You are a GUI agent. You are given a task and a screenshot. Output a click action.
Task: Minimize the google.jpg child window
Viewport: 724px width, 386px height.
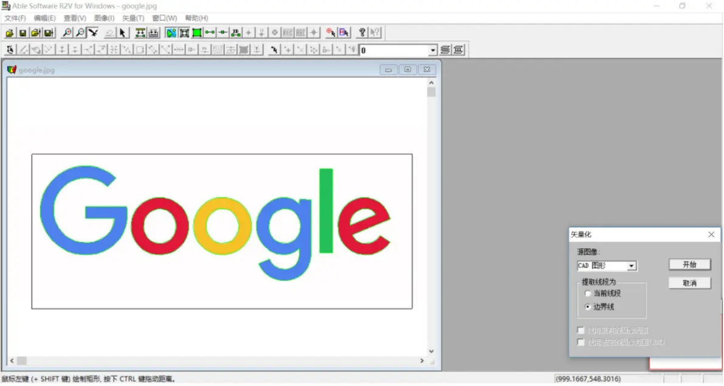[x=388, y=69]
